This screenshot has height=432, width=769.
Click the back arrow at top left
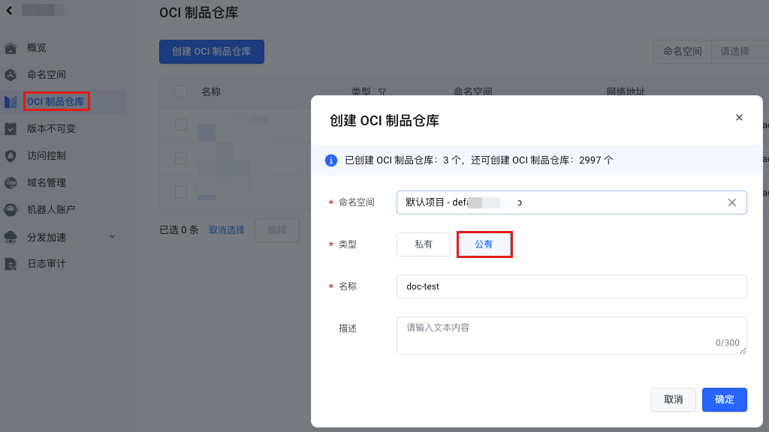pyautogui.click(x=9, y=10)
